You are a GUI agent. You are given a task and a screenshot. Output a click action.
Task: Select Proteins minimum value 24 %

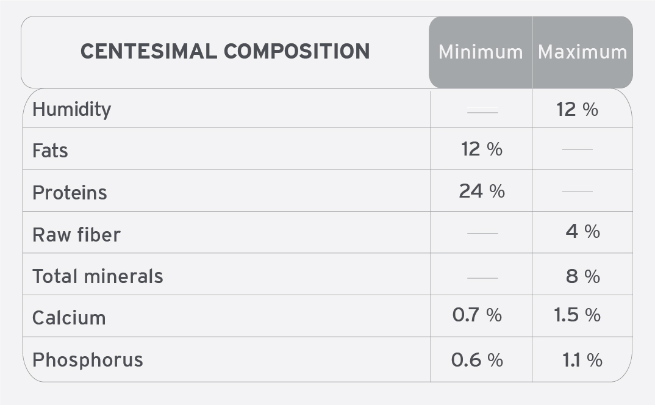coord(482,191)
